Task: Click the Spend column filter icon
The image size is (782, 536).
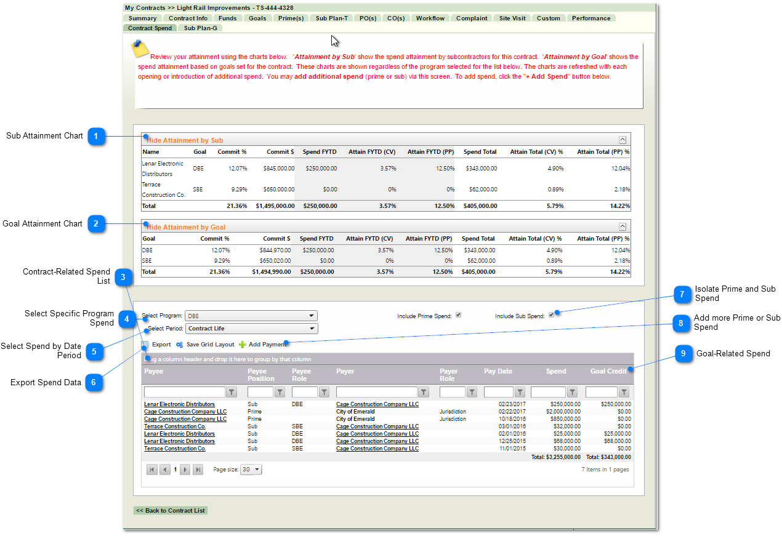Action: [572, 392]
